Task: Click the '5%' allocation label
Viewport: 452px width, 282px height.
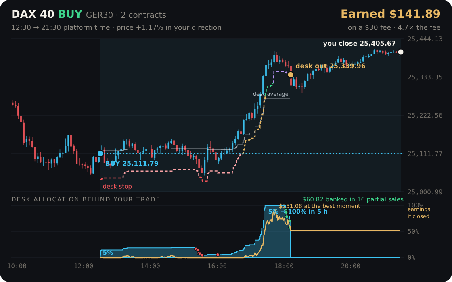Action: click(108, 253)
